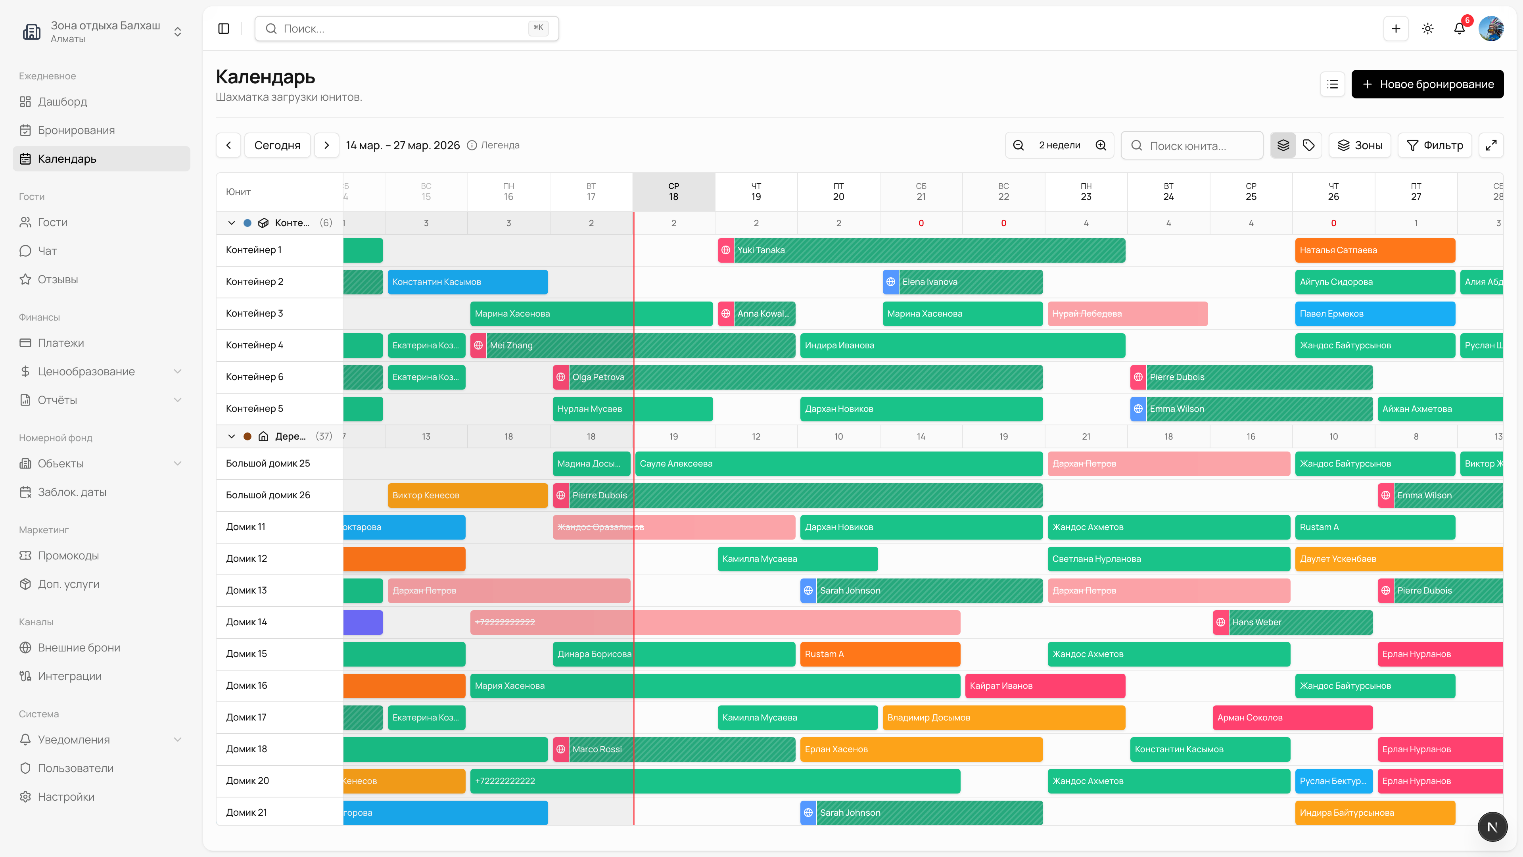Switch to list view icon
Viewport: 1523px width, 857px height.
tap(1332, 84)
